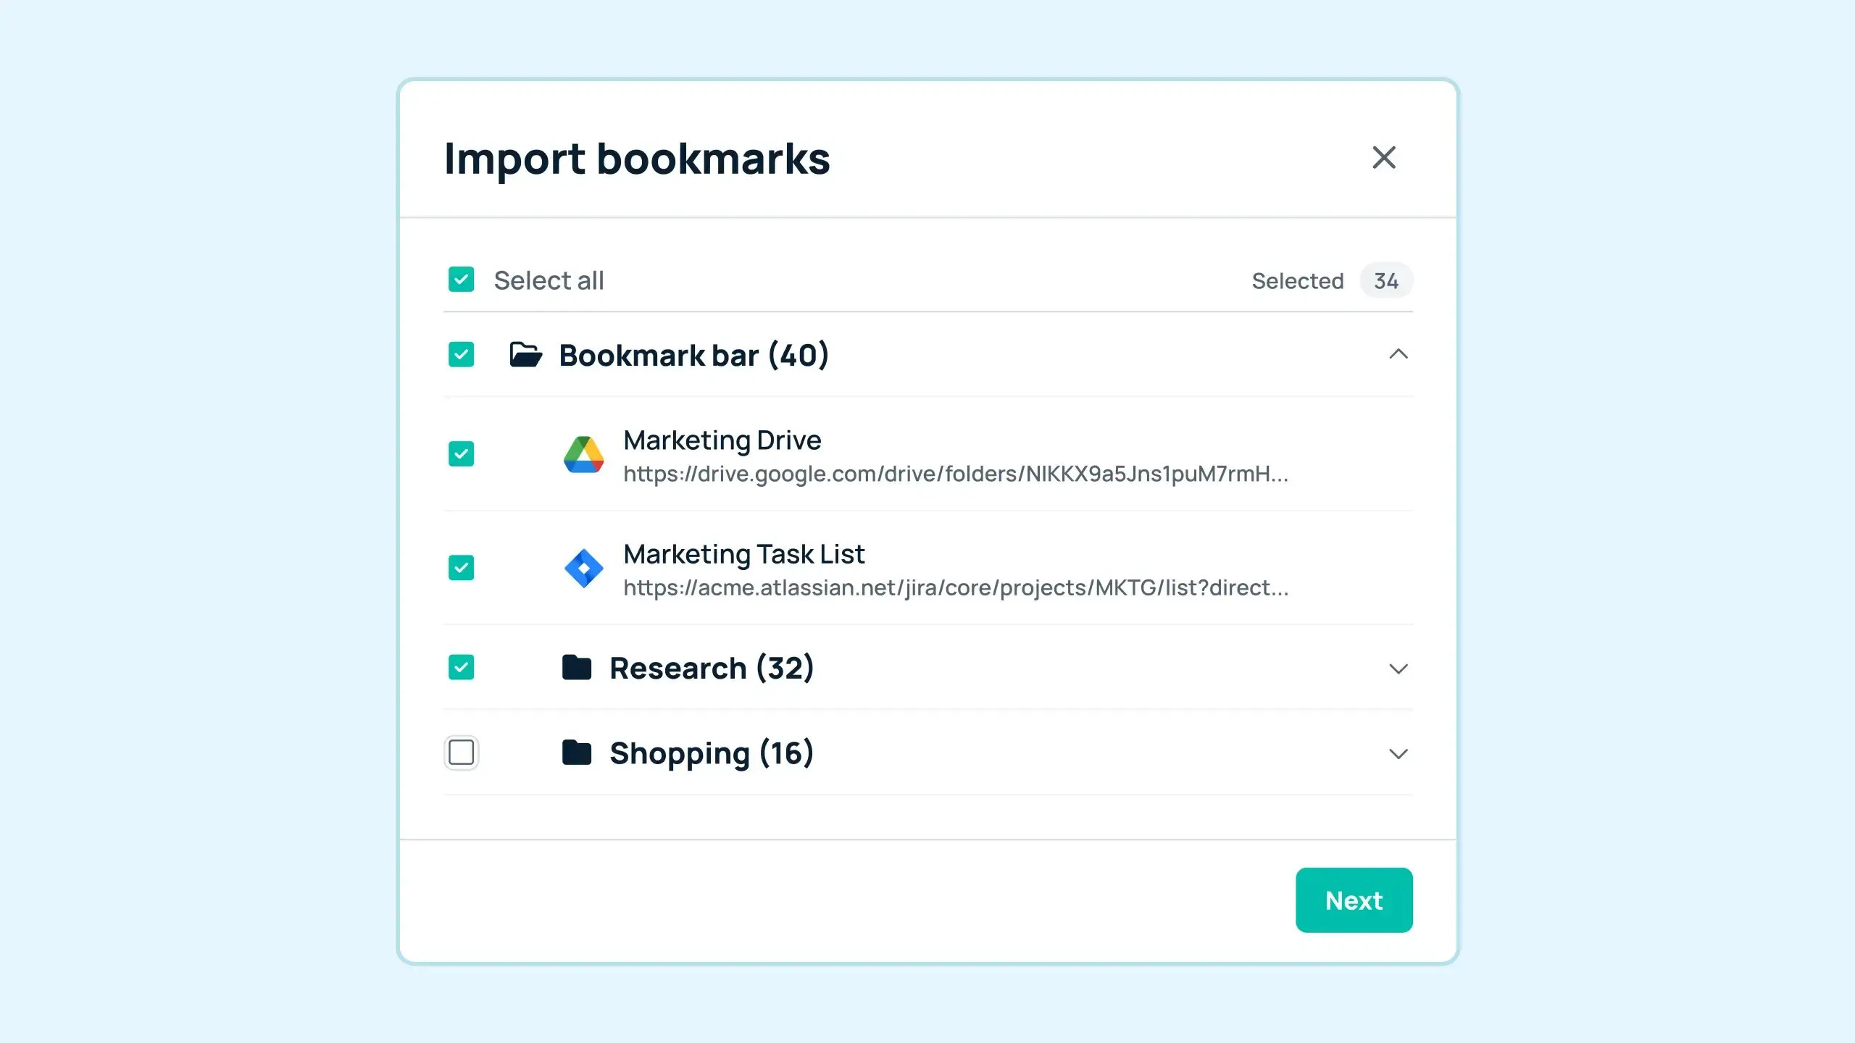Click the Import bookmarks heading

(x=637, y=159)
